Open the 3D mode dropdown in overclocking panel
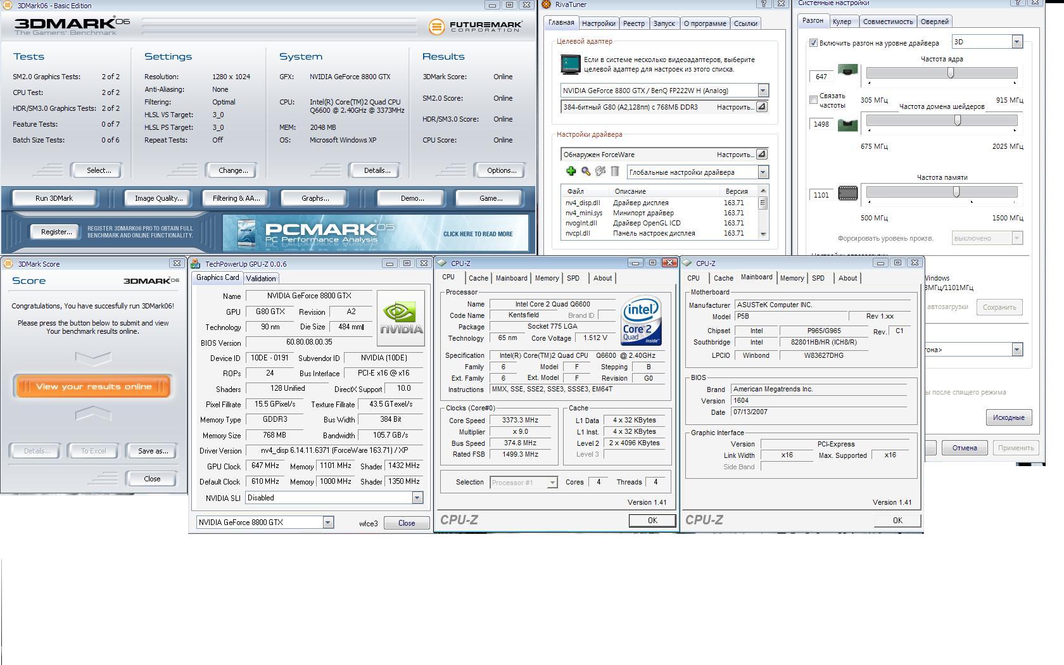 [x=1016, y=42]
